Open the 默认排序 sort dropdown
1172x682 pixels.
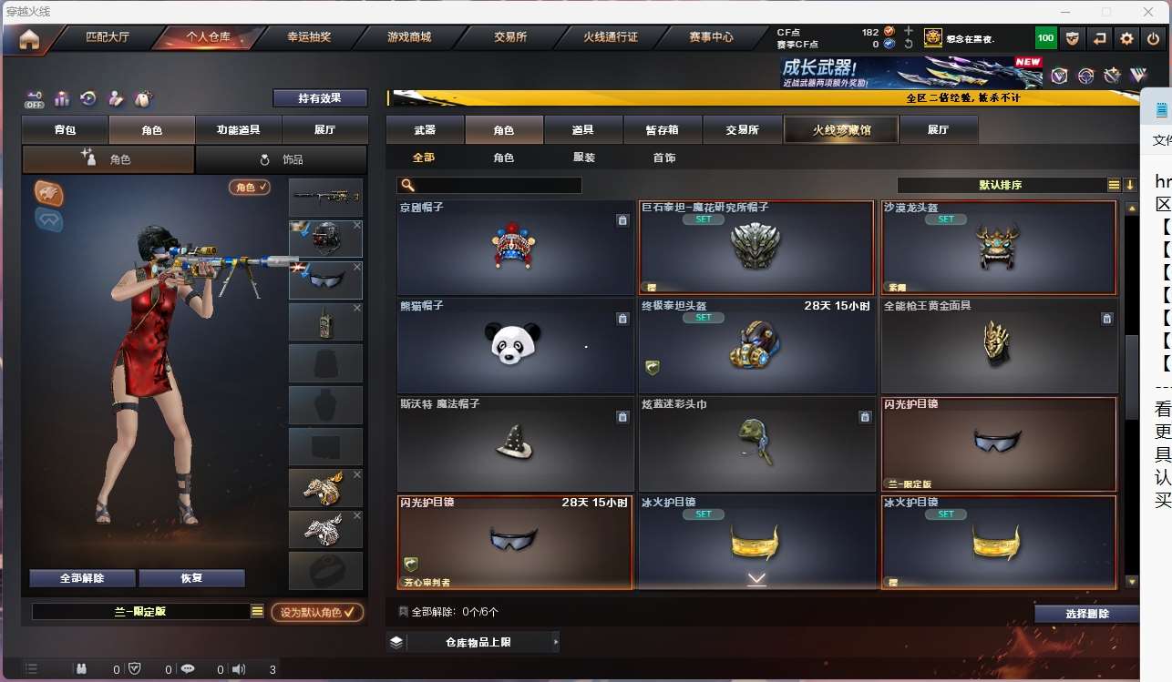[1001, 185]
